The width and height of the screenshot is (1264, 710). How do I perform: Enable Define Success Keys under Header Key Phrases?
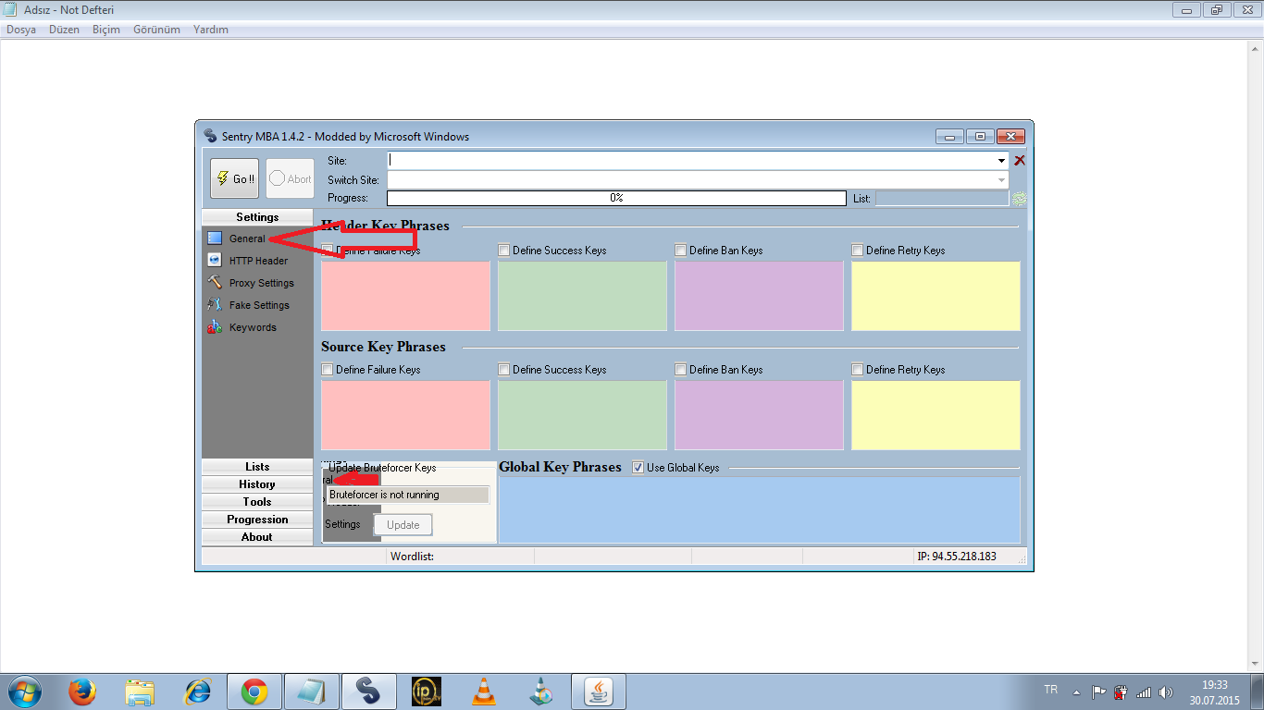click(504, 251)
